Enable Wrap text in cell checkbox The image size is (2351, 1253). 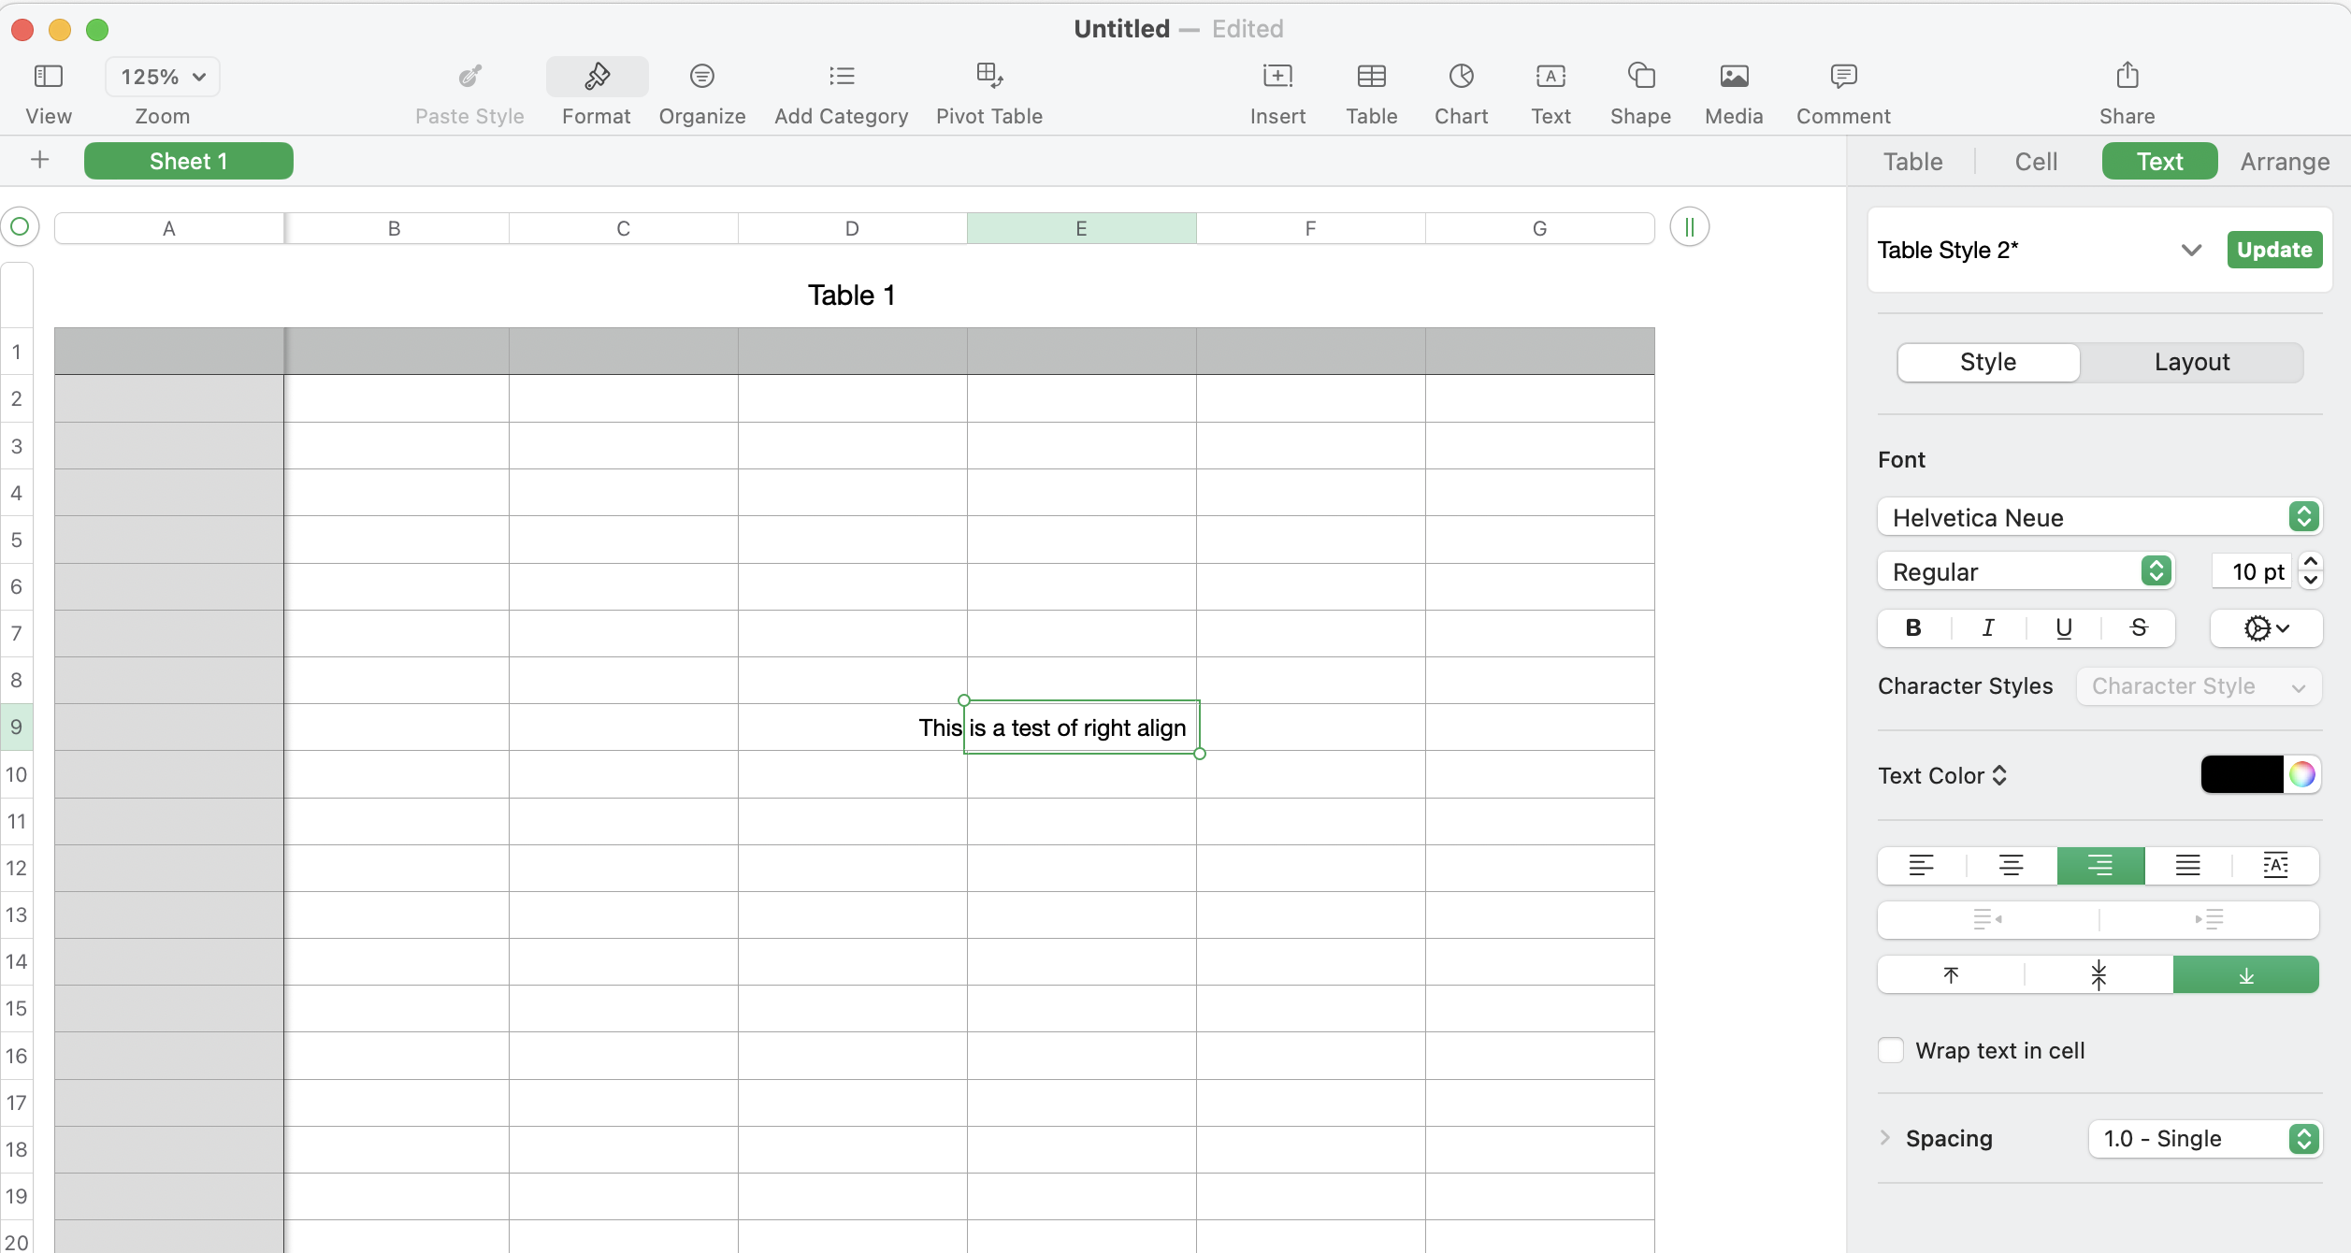click(1891, 1050)
